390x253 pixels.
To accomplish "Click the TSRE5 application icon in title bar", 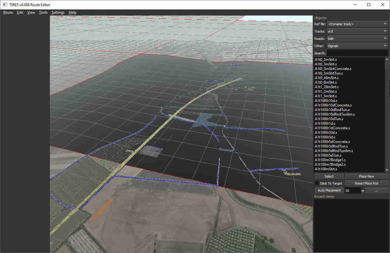I will (5, 5).
